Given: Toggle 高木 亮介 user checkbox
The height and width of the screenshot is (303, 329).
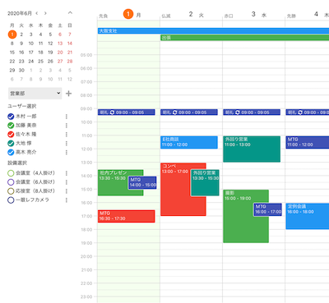Looking at the screenshot, I should point(11,152).
